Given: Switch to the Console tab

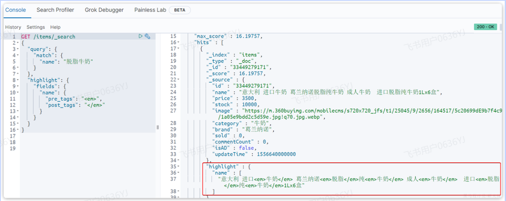Looking at the screenshot, I should tap(16, 10).
